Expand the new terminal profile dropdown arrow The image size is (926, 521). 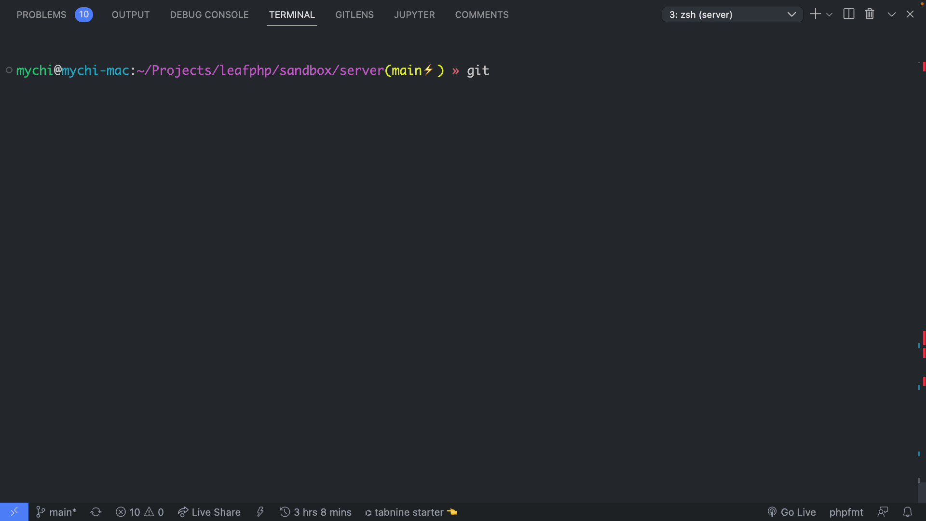click(x=829, y=15)
